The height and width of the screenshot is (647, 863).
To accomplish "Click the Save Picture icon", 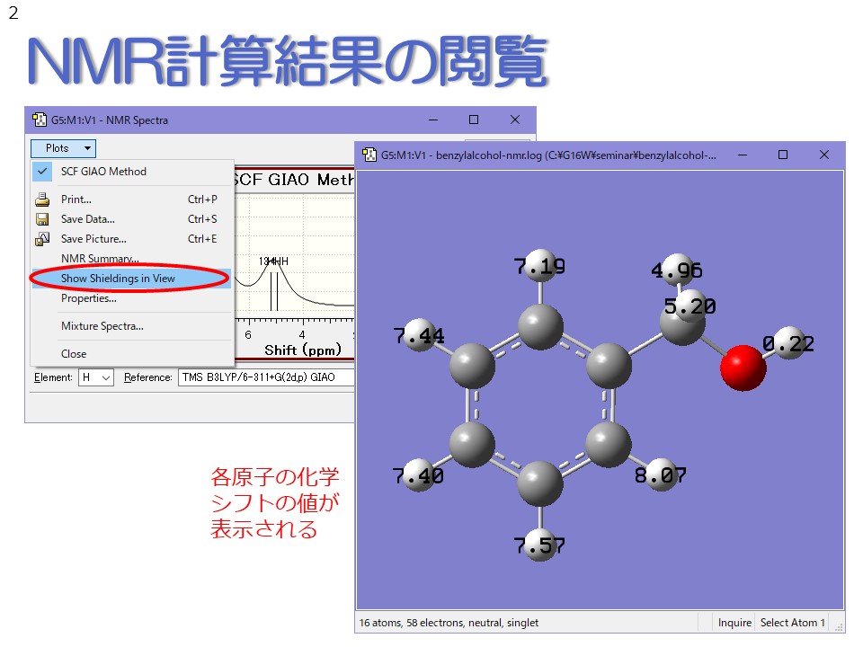I will pos(42,239).
